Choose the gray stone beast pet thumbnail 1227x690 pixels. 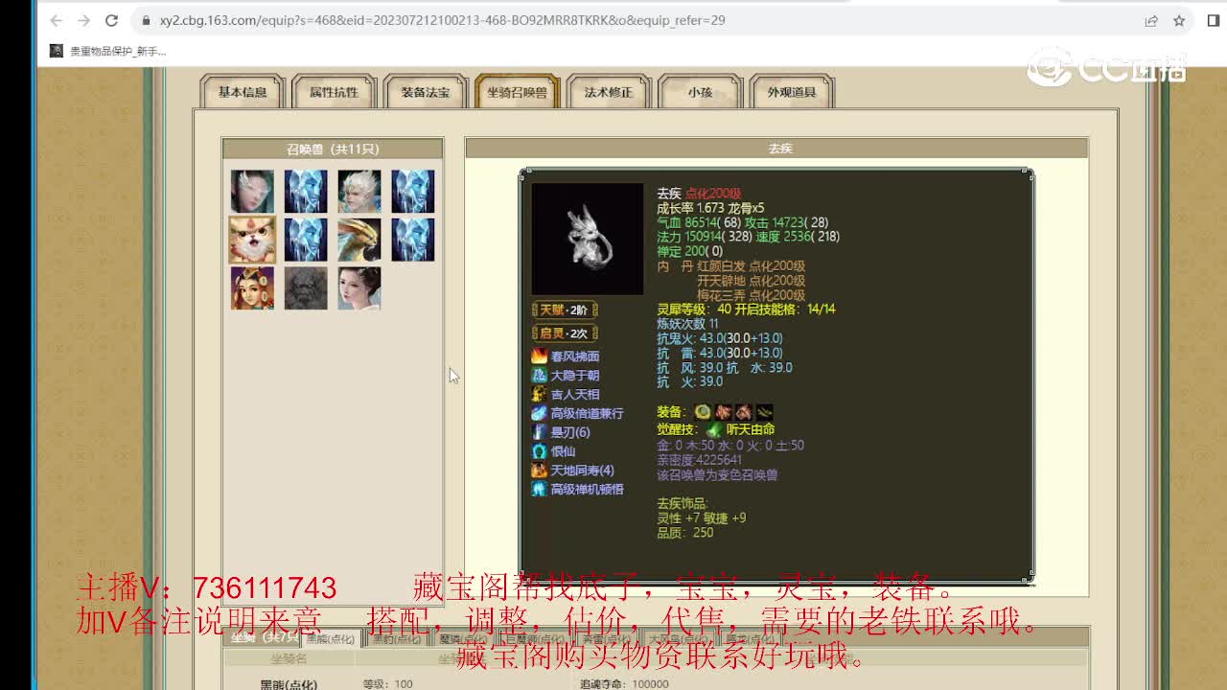306,287
